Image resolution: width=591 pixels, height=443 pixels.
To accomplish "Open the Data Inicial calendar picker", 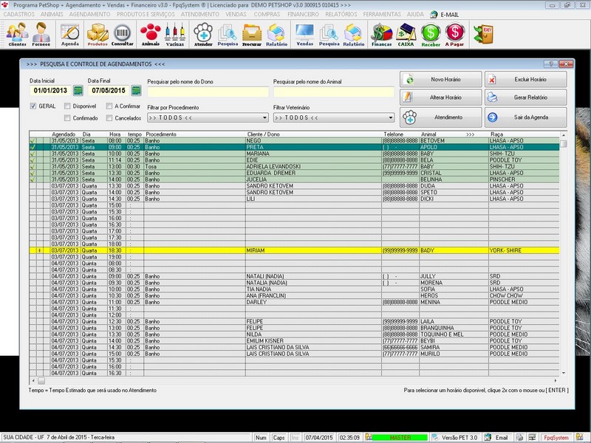I will 78,91.
